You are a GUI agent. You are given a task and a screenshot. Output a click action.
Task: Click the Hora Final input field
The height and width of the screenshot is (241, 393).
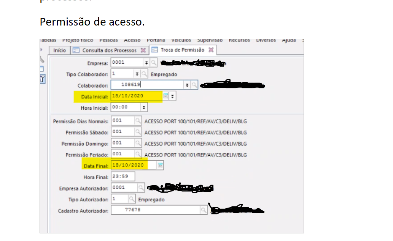123,176
